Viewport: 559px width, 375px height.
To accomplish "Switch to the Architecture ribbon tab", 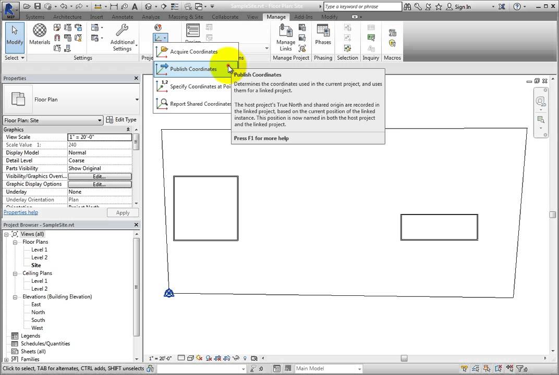I will [x=67, y=17].
